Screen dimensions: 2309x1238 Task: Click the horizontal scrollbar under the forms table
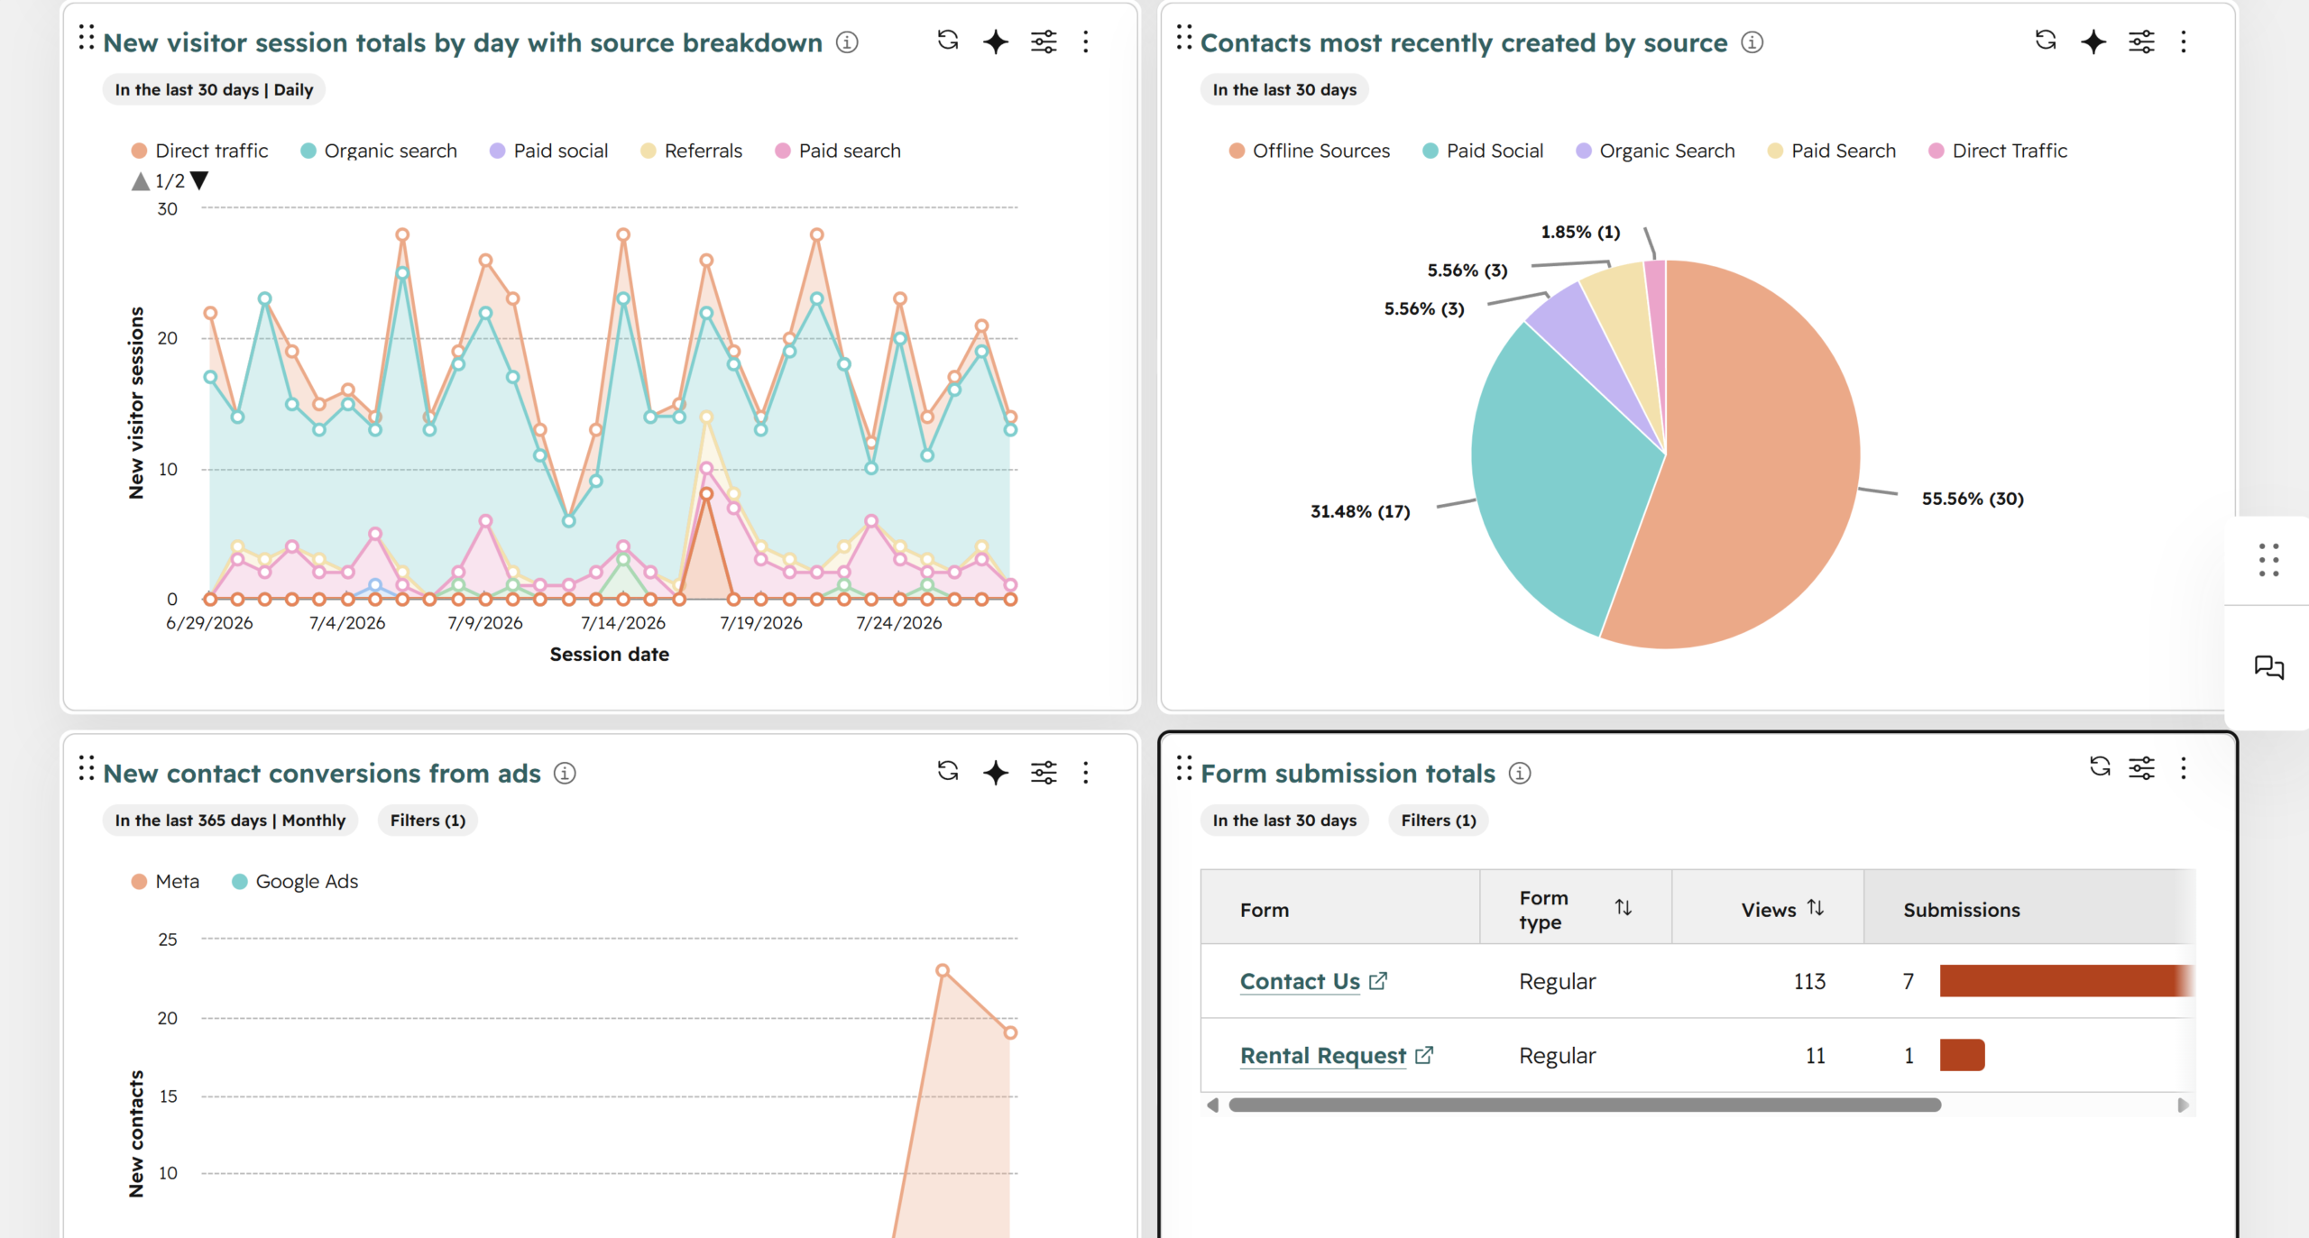pyautogui.click(x=1585, y=1105)
